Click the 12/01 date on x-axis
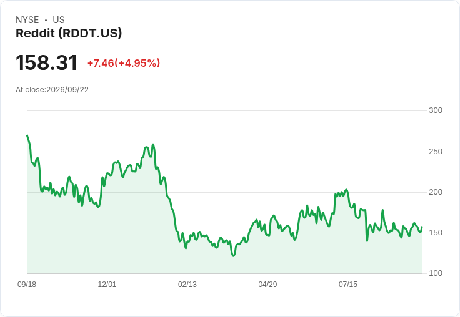 point(107,284)
